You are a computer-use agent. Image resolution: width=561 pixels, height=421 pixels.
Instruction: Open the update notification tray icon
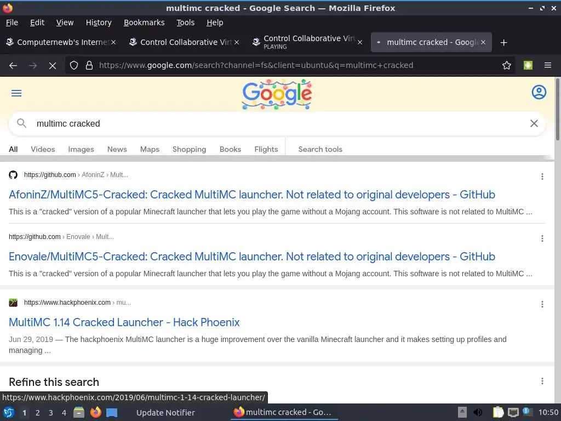[527, 412]
